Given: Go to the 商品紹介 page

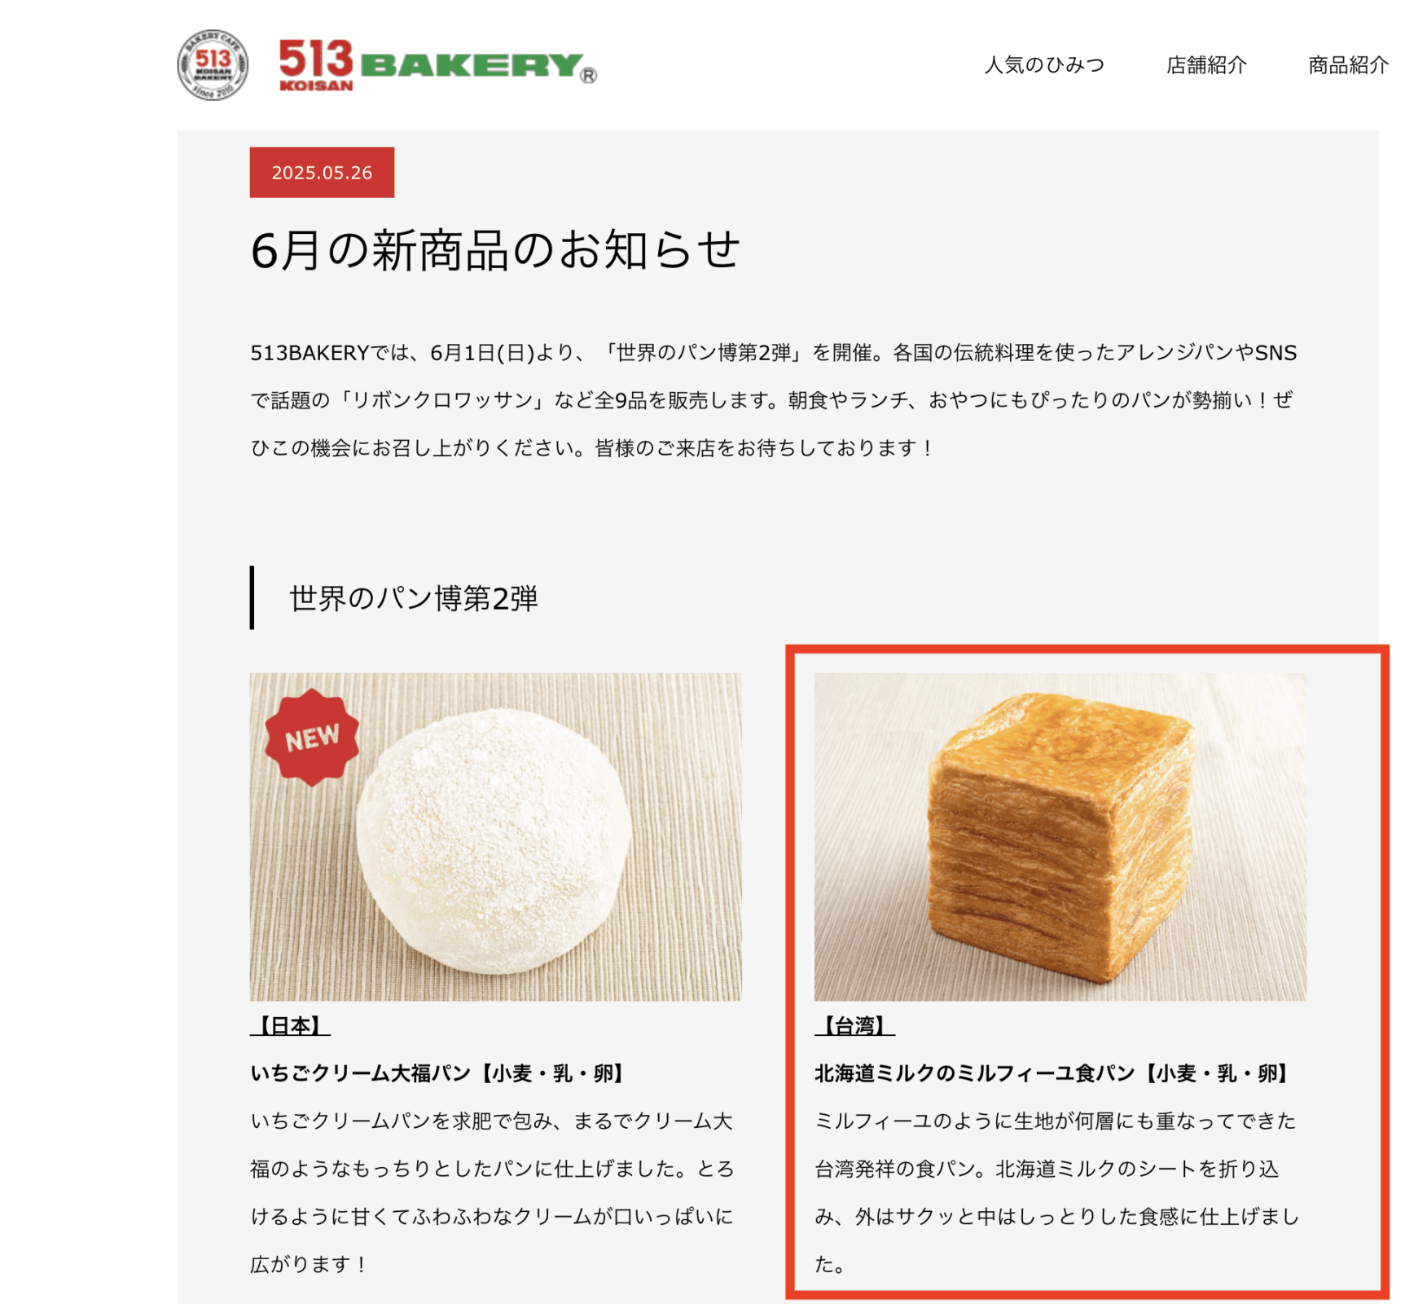Looking at the screenshot, I should pyautogui.click(x=1348, y=65).
